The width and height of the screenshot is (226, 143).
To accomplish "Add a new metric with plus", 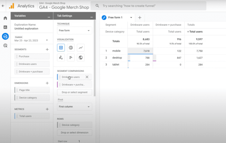I will coord(47,109).
